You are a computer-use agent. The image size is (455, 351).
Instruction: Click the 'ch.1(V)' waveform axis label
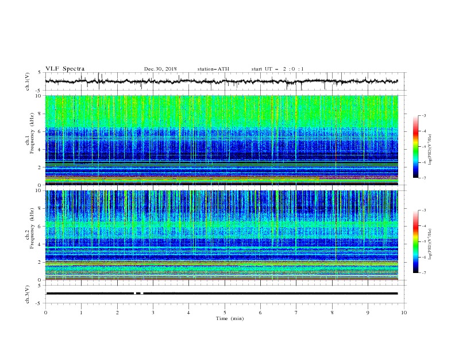point(28,81)
